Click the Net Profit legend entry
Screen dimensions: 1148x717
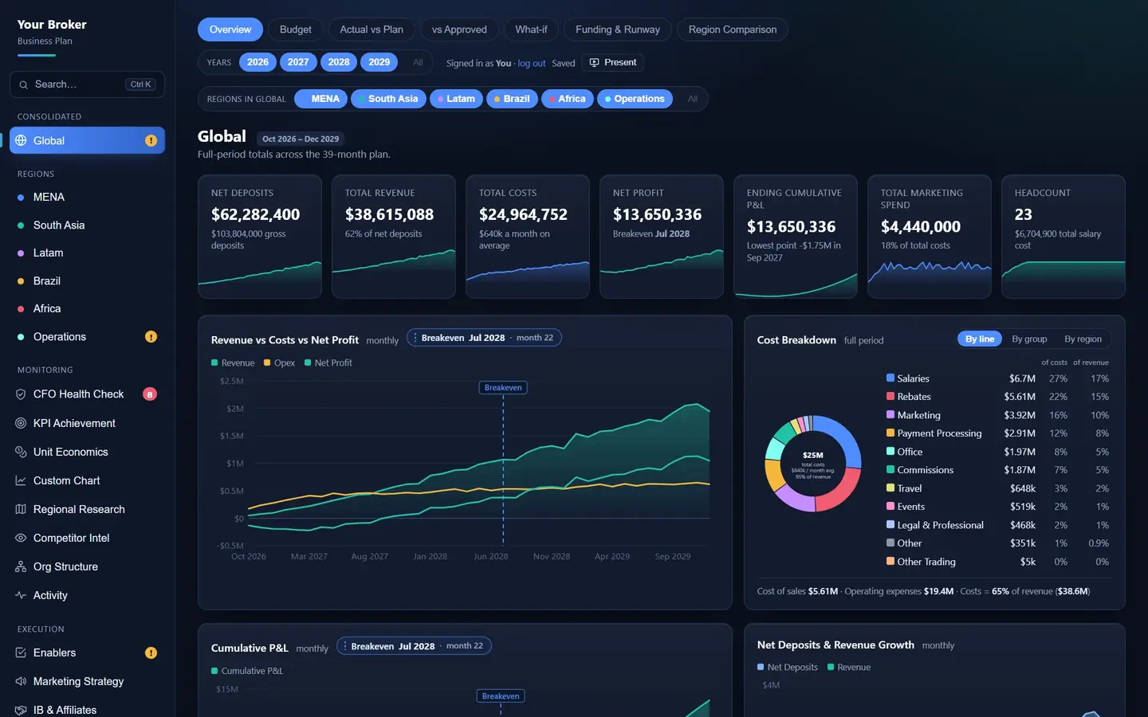tap(328, 362)
